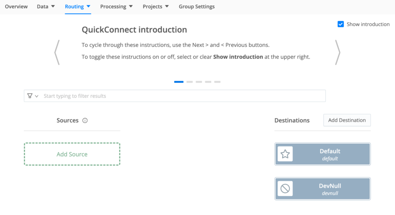This screenshot has width=395, height=215.
Task: Jump to the third introduction slide indicator
Action: point(199,82)
